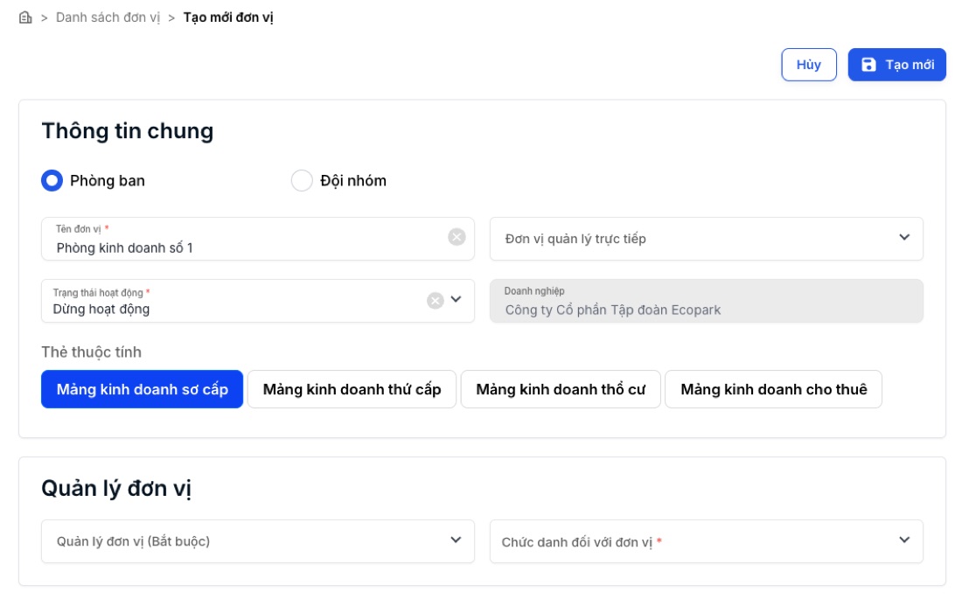Image resolution: width=962 pixels, height=606 pixels.
Task: Click the Quản lý đơn vị heading
Action: 116,488
